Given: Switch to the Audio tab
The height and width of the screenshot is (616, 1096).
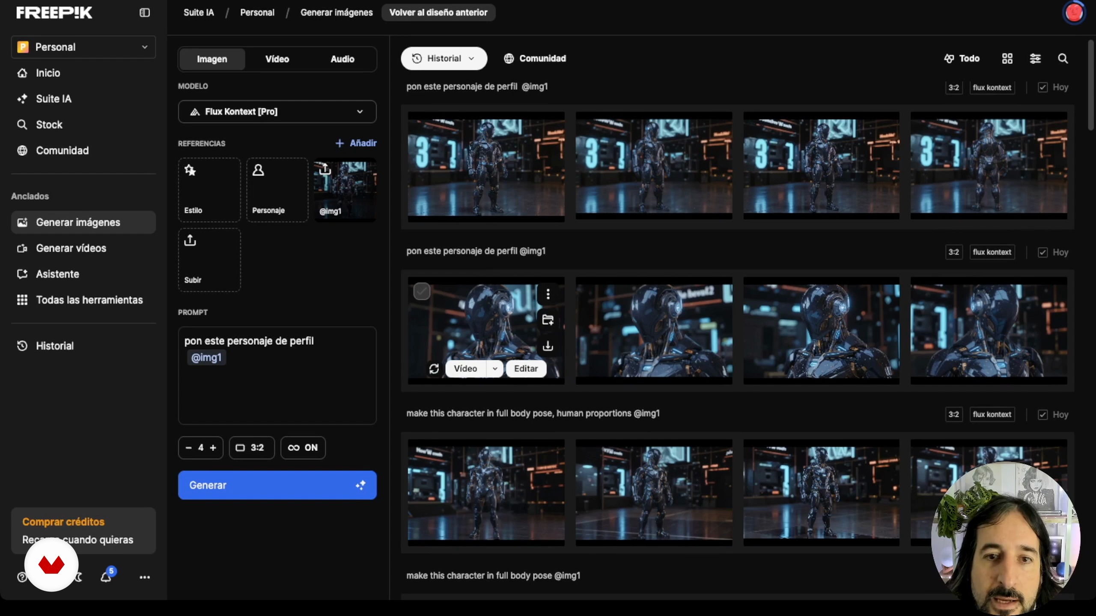Looking at the screenshot, I should pos(342,59).
